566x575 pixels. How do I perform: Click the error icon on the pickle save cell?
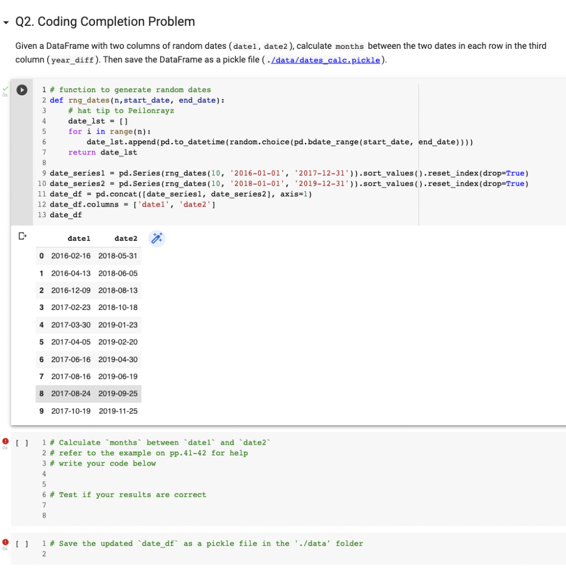5,542
